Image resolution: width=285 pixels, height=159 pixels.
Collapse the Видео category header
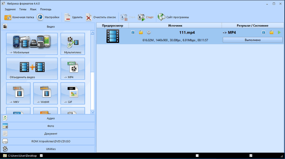[x=48, y=26]
